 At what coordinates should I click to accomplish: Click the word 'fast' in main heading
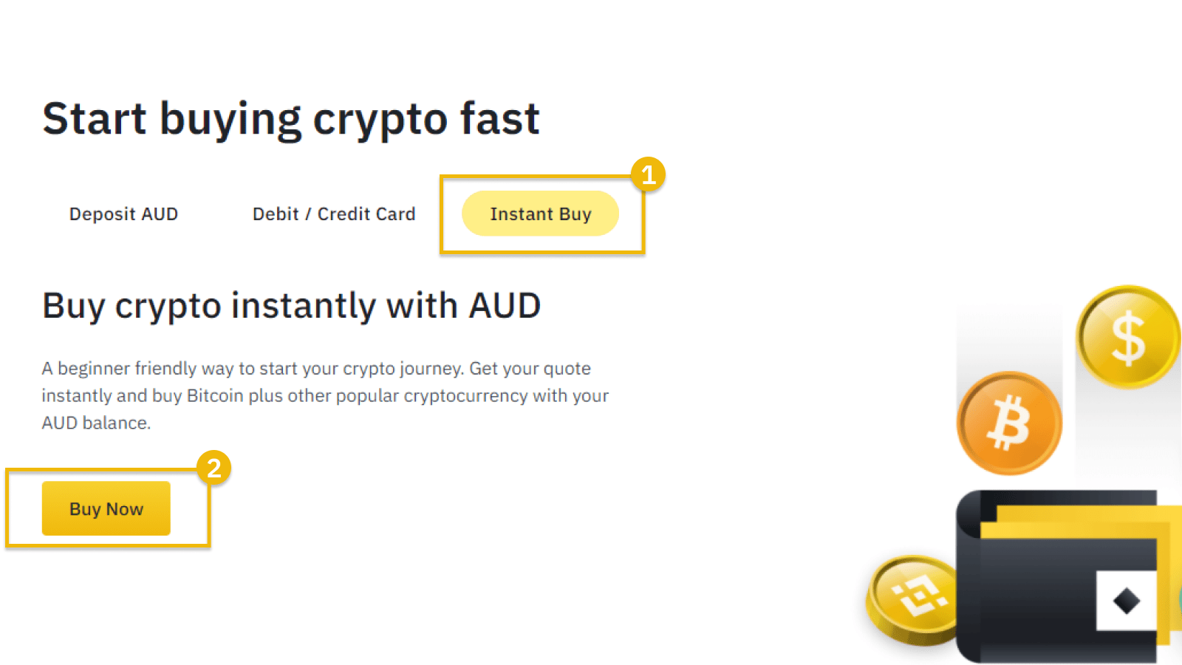(500, 119)
